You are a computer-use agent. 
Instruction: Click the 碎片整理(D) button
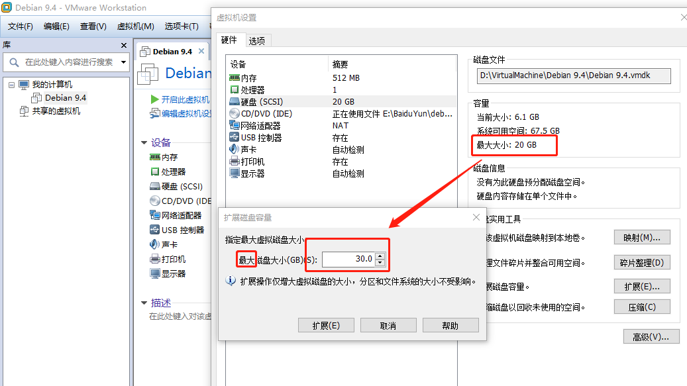pos(642,263)
